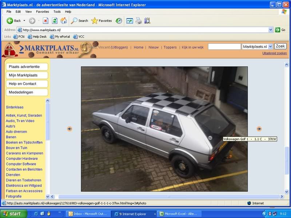Click the Forward arrow button
The height and width of the screenshot is (218, 291).
pyautogui.click(x=32, y=21)
